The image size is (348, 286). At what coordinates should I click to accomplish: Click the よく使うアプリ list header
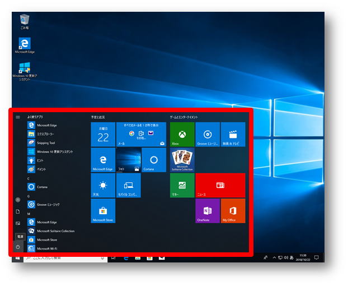pos(35,117)
